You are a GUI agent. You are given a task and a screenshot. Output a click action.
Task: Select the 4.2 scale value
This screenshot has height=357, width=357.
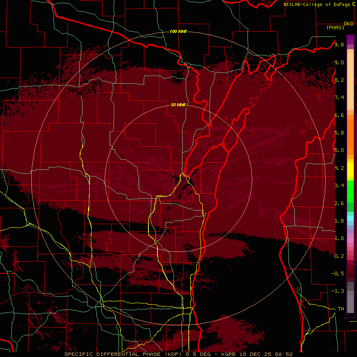click(x=339, y=168)
